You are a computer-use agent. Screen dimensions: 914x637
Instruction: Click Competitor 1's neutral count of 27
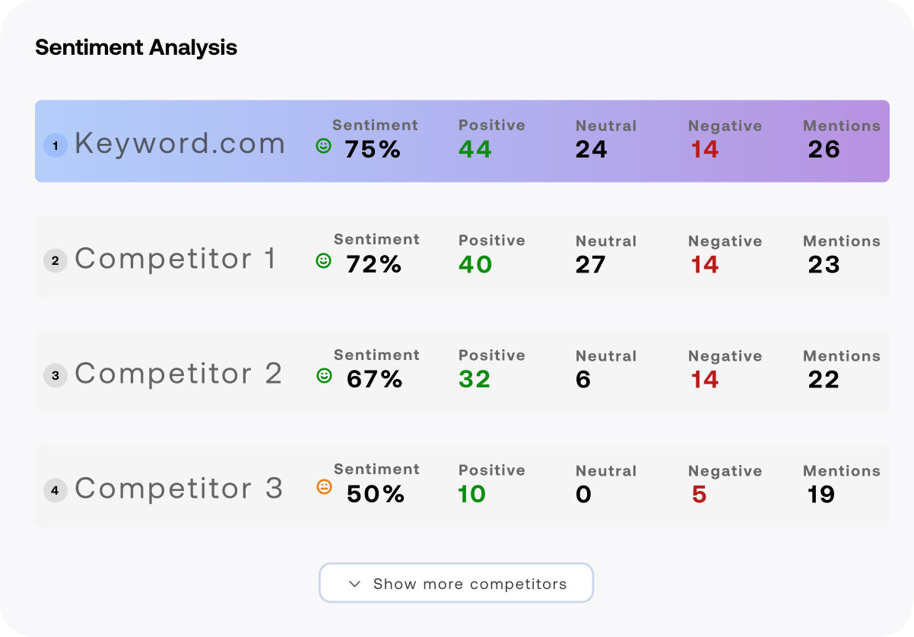591,265
